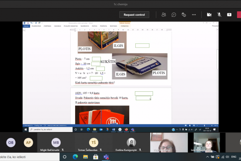Click Firefox icon on shared screen taskbar

pyautogui.click(x=126, y=130)
